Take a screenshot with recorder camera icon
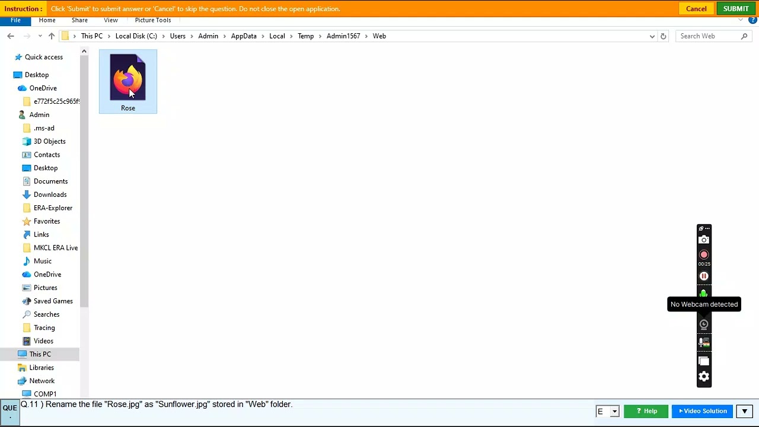 click(x=704, y=240)
